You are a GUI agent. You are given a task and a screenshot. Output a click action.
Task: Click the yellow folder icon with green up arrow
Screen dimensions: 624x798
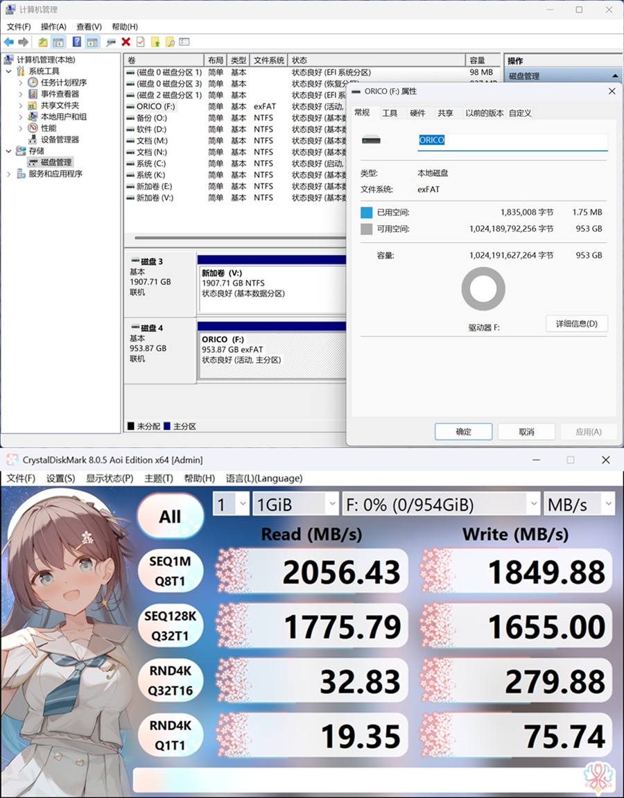coord(155,42)
